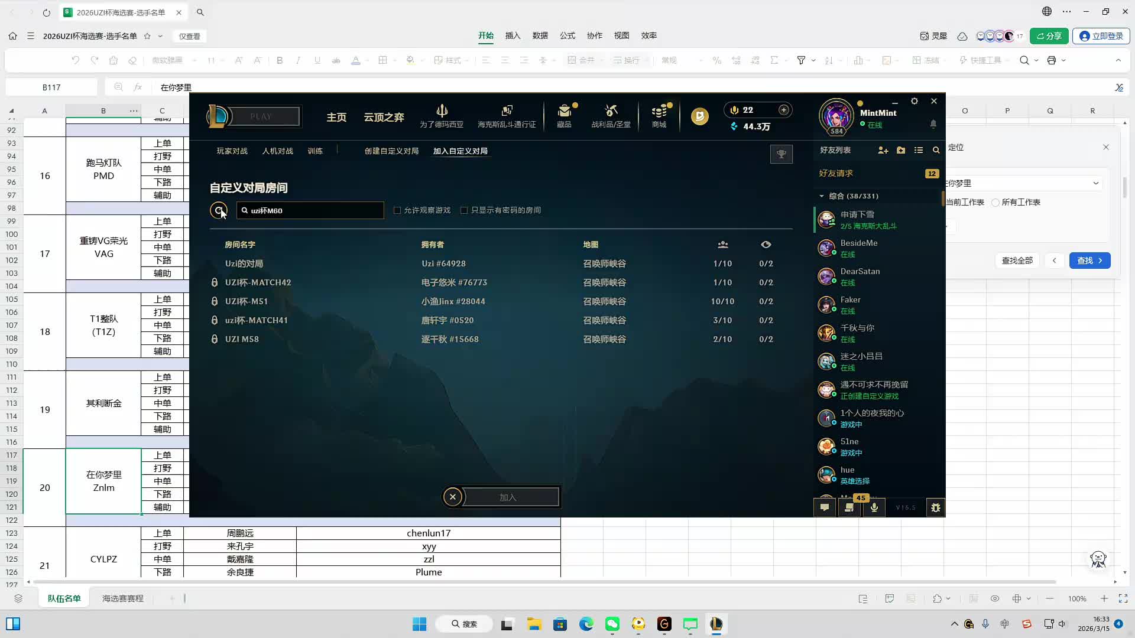This screenshot has width=1135, height=638.
Task: Switch to 创建自定义对局 tab
Action: [391, 151]
